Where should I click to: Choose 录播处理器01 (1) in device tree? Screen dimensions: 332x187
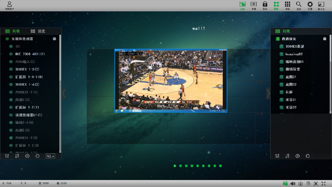coord(29,115)
